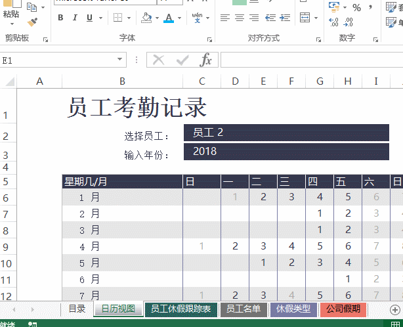The height and width of the screenshot is (327, 403).
Task: Open the phonetic guide (wén) tool
Action: coord(197,18)
